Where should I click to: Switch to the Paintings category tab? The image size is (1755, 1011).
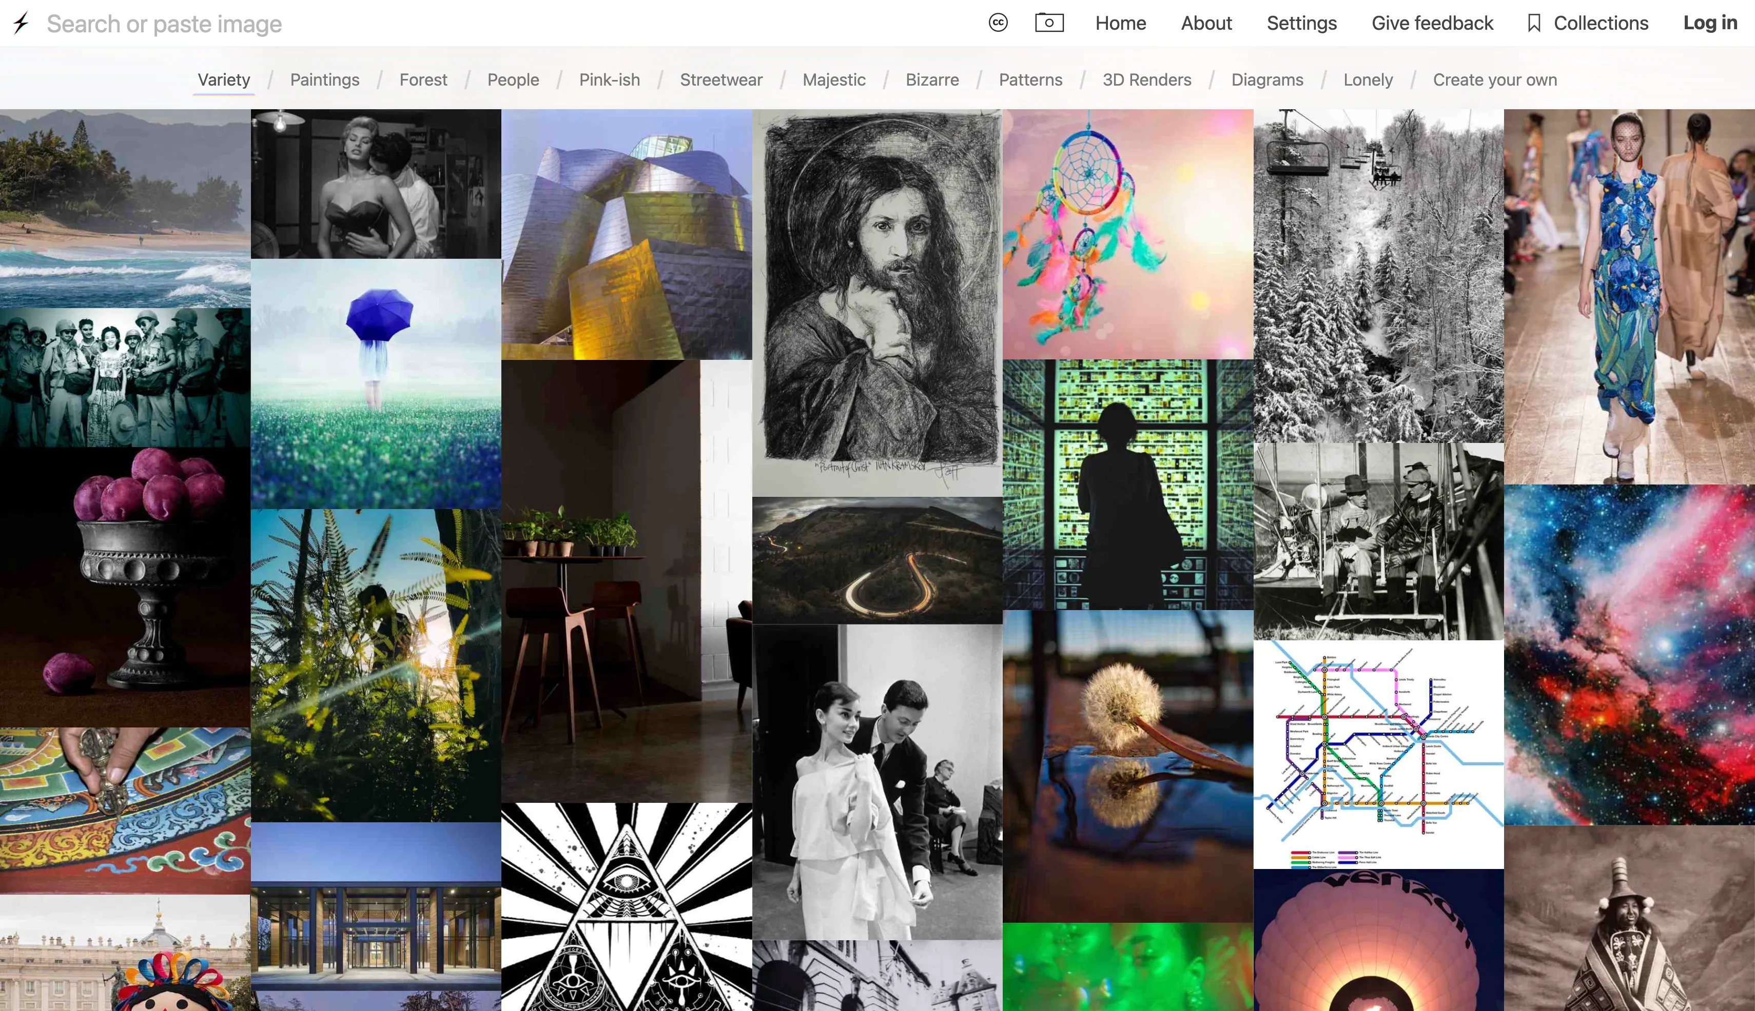tap(325, 80)
